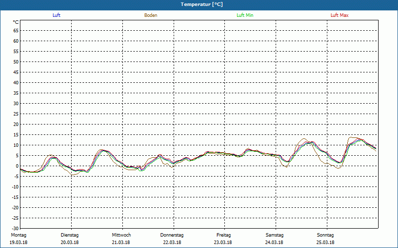This screenshot has height=248, width=398.
Task: Click the 20.03.18 date label
Action: pyautogui.click(x=70, y=243)
